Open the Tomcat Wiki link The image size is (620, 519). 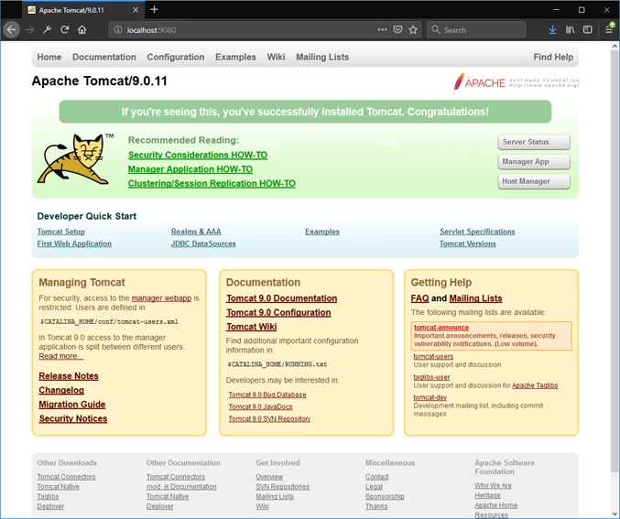[252, 327]
